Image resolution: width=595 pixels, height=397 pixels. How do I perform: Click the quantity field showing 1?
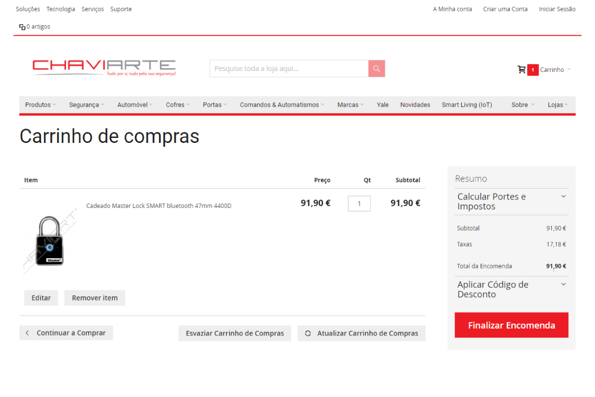(x=359, y=203)
